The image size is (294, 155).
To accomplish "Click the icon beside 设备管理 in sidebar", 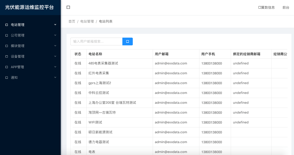I will [x=7, y=57].
